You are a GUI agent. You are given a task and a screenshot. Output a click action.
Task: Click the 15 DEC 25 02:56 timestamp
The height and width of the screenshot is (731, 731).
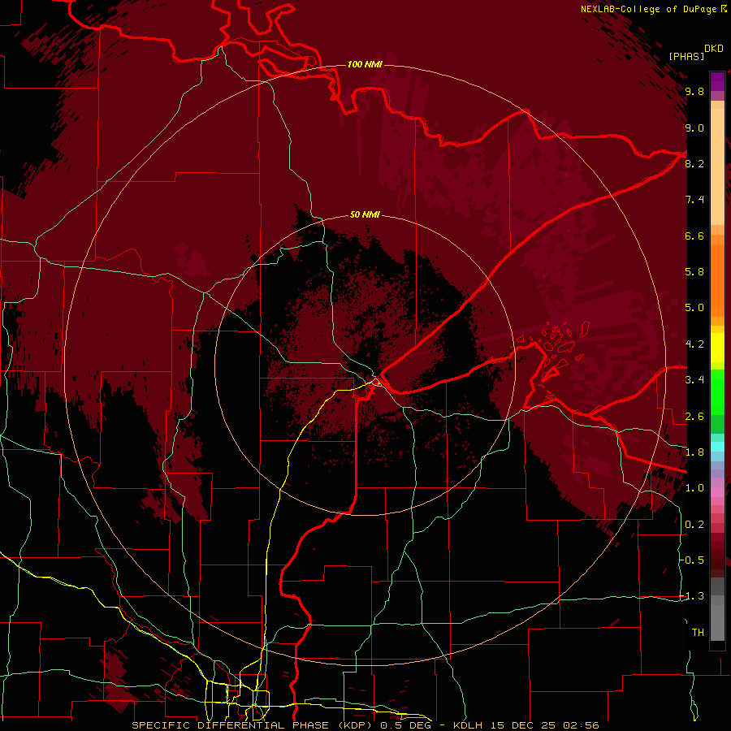click(546, 725)
